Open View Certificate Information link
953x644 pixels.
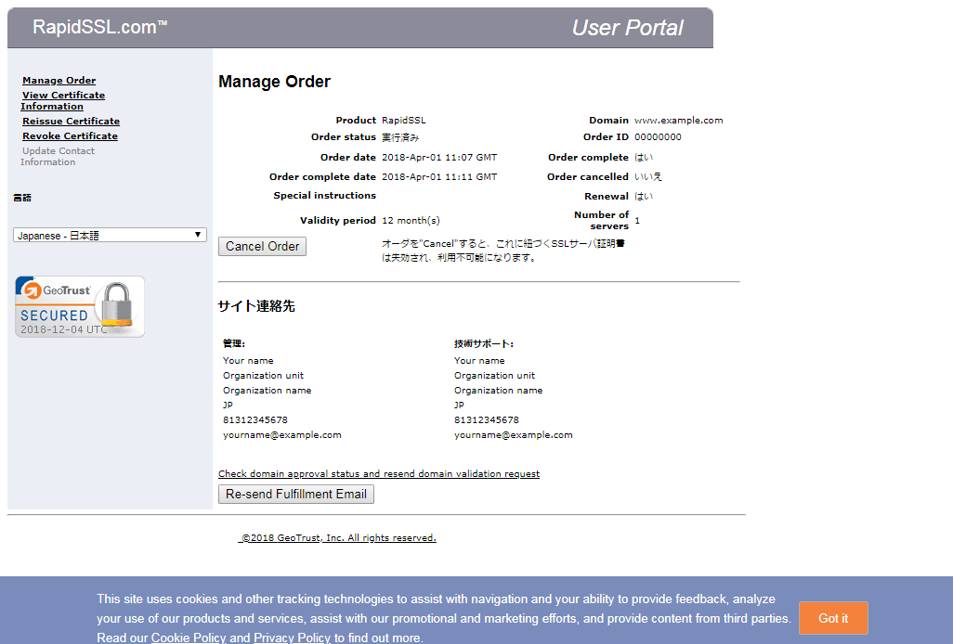62,101
